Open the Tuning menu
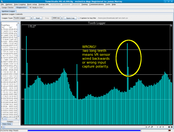Screen dimensions: 174x132 pyautogui.click(x=85, y=5)
